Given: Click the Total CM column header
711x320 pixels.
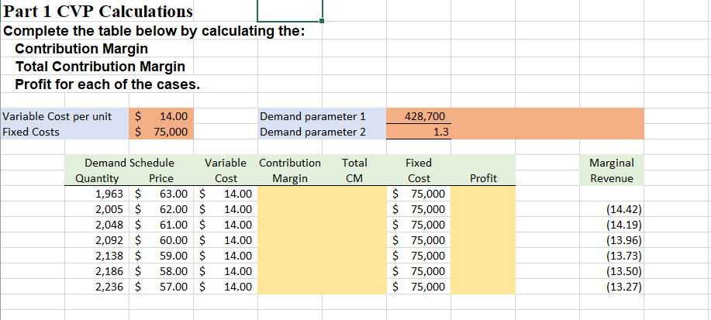Looking at the screenshot, I should pos(354,170).
